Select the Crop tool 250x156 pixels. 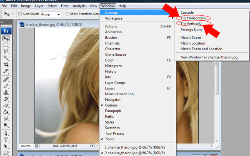tap(6, 64)
